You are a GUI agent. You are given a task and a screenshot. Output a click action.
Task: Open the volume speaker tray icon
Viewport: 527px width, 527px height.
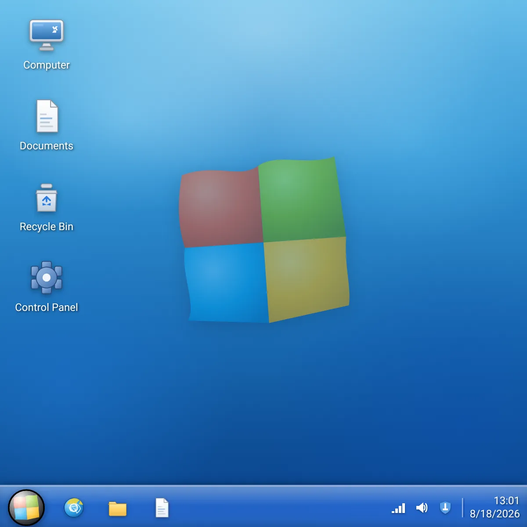[422, 508]
